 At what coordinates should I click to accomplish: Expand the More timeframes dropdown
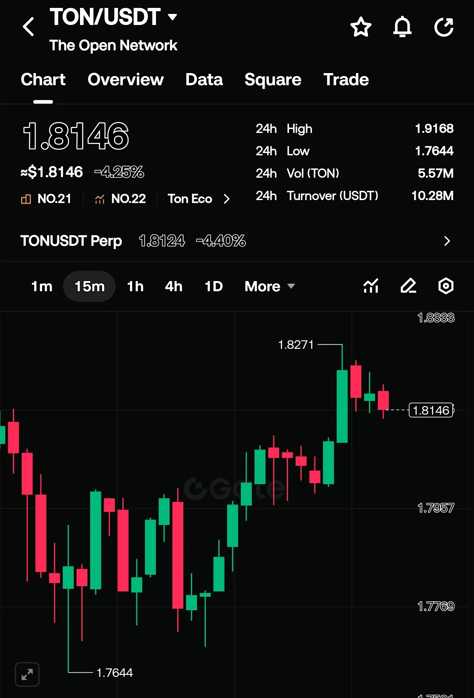pos(291,286)
